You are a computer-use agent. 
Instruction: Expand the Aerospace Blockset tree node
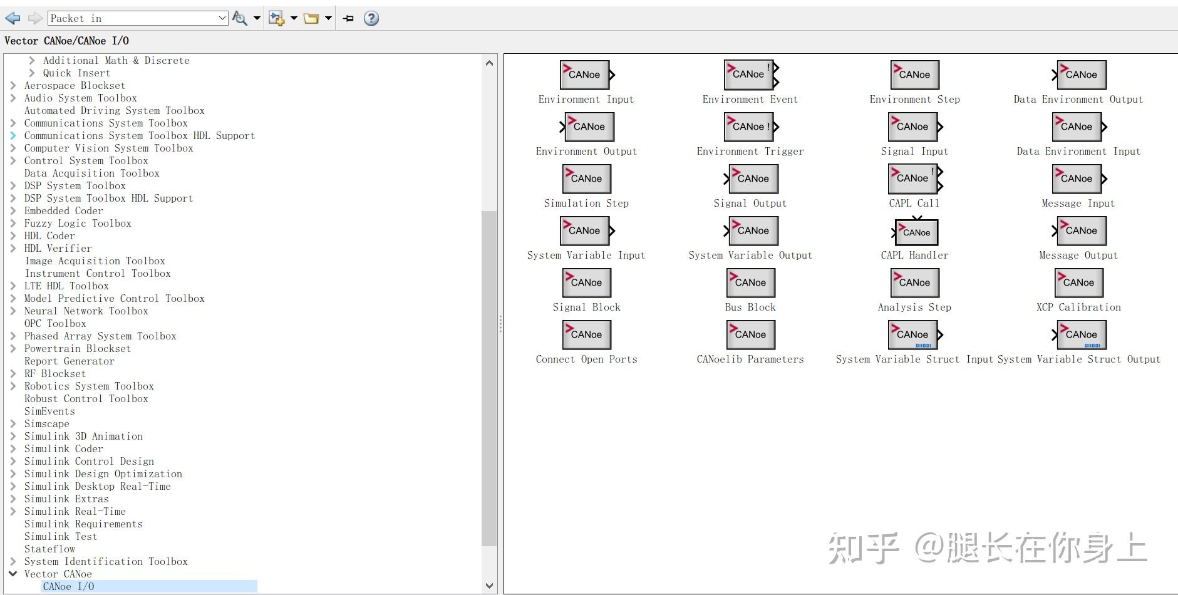14,85
